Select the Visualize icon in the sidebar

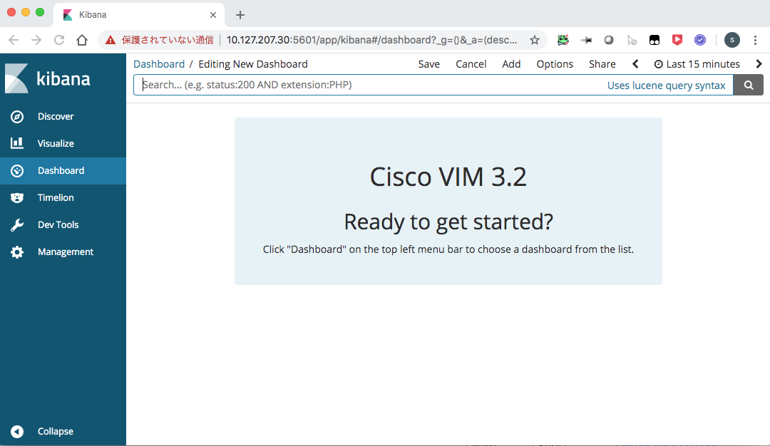[x=16, y=143]
